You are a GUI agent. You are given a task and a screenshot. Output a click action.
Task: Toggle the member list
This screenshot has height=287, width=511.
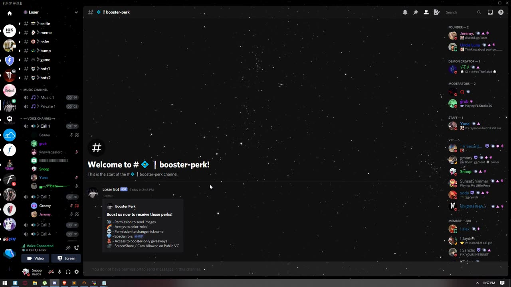pos(426,12)
